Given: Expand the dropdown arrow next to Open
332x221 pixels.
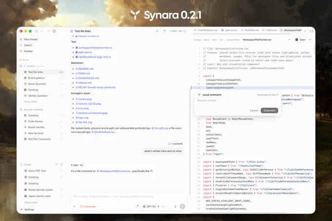Looking at the screenshot, I should pos(310,40).
